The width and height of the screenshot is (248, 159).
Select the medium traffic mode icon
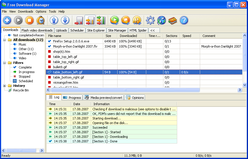90,20
